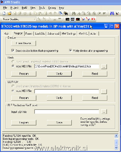Click Read button in the Flash section
121x153 pixels.
click(x=95, y=74)
